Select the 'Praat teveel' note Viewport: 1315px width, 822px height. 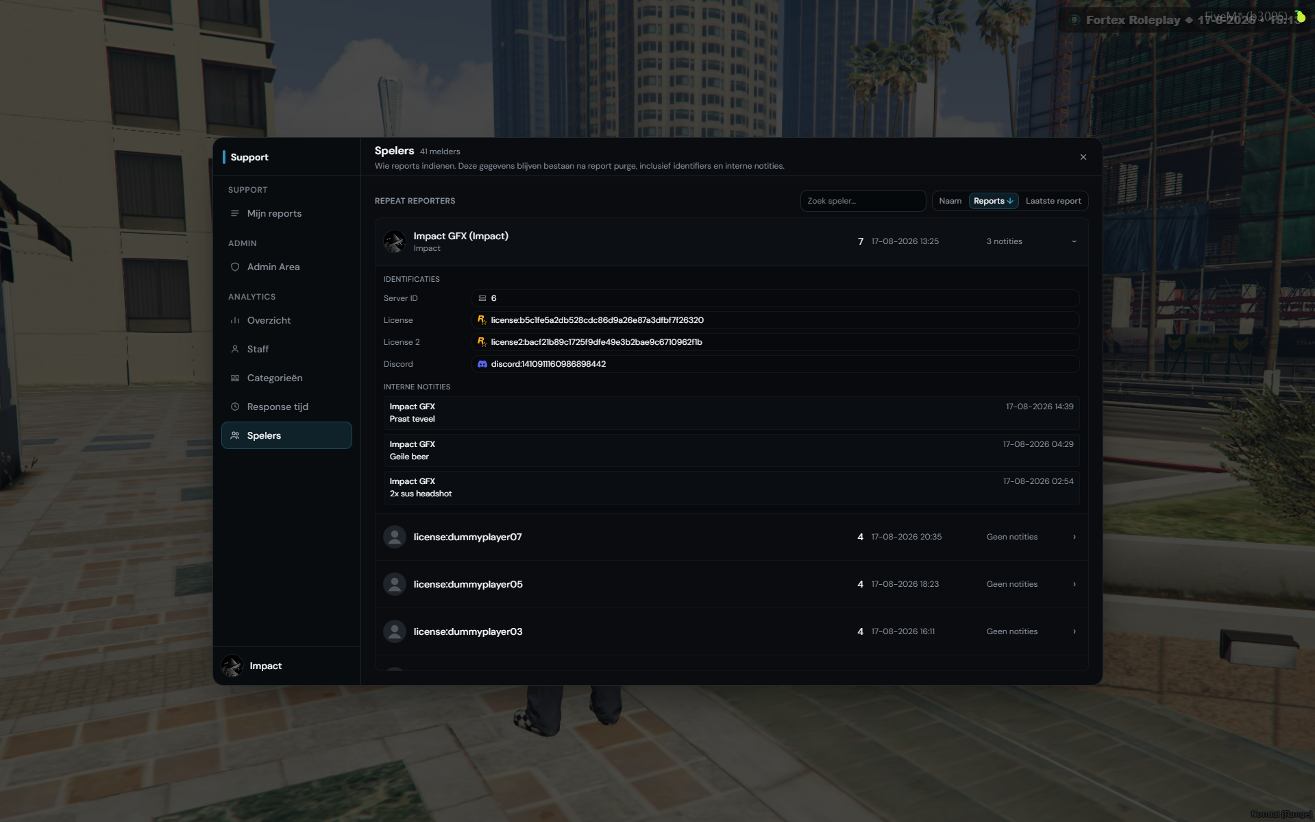(x=731, y=413)
